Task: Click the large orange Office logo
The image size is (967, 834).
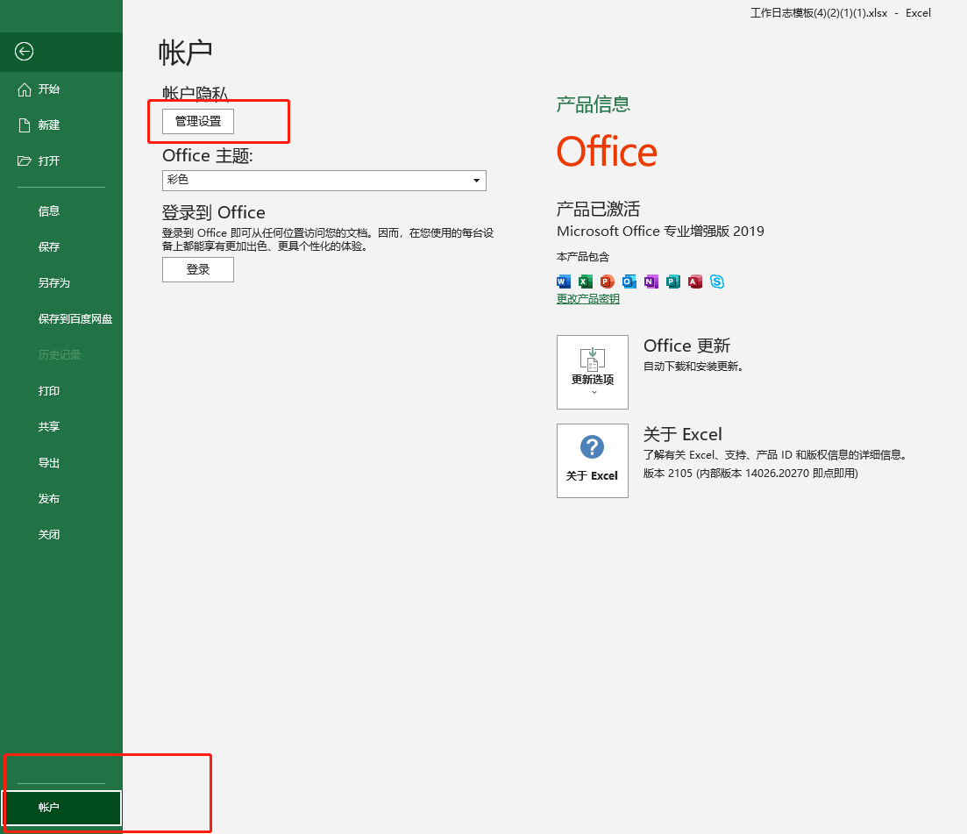Action: point(607,152)
